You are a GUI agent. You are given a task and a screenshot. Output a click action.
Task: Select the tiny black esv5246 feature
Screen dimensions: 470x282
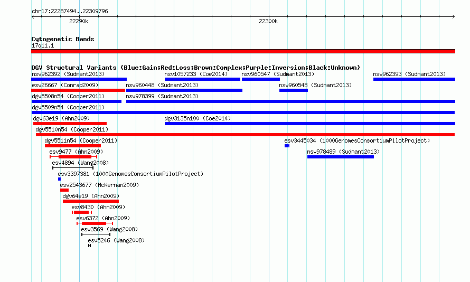[x=90, y=246]
